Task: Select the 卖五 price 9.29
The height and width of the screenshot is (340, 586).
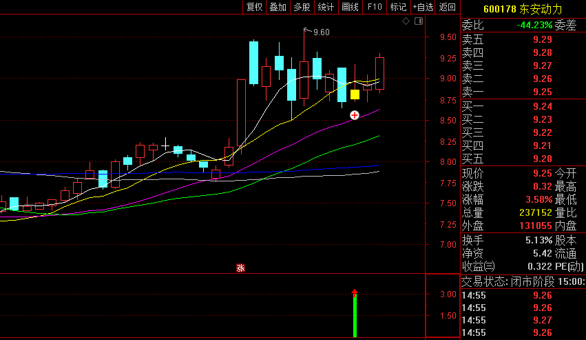Action: coord(543,39)
